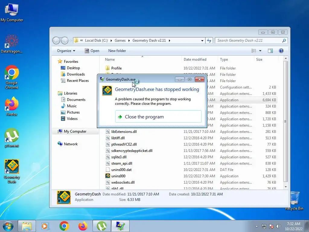
Task: Open Downloads in Favorites
Action: 73,74
